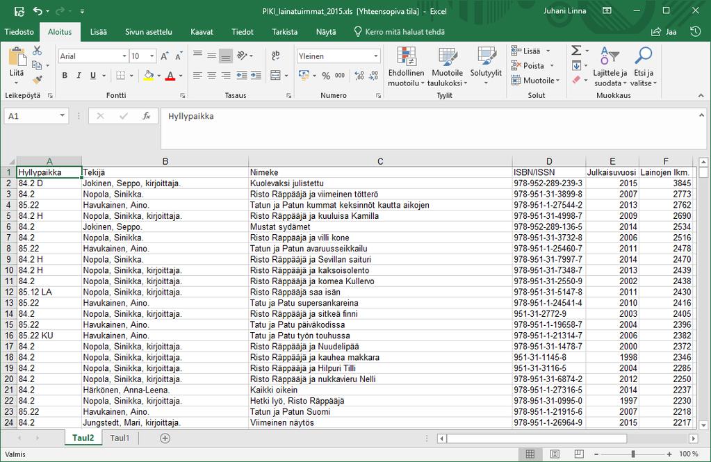
Task: Open the Lajittele ja suodata sort and filter tool
Action: pos(610,66)
